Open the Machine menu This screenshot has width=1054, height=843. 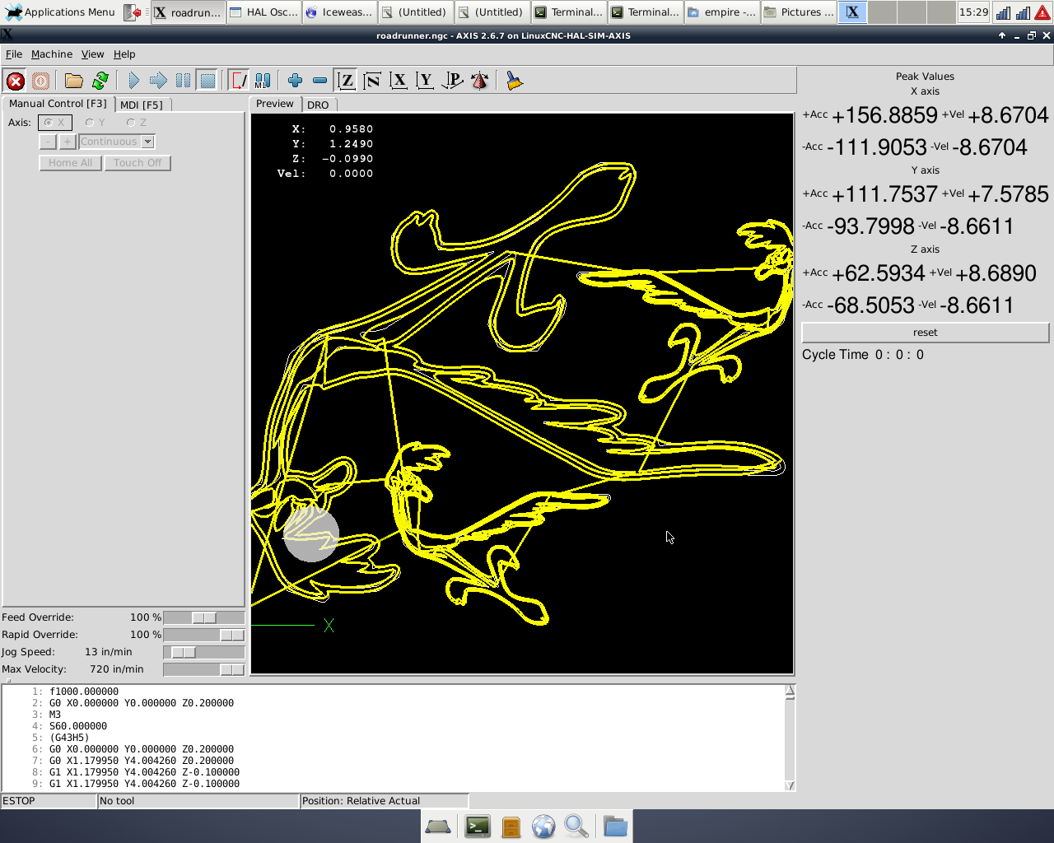[52, 54]
